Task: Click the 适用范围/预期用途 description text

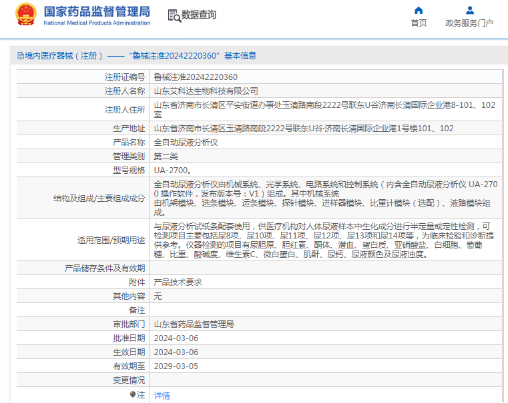Action: 324,240
